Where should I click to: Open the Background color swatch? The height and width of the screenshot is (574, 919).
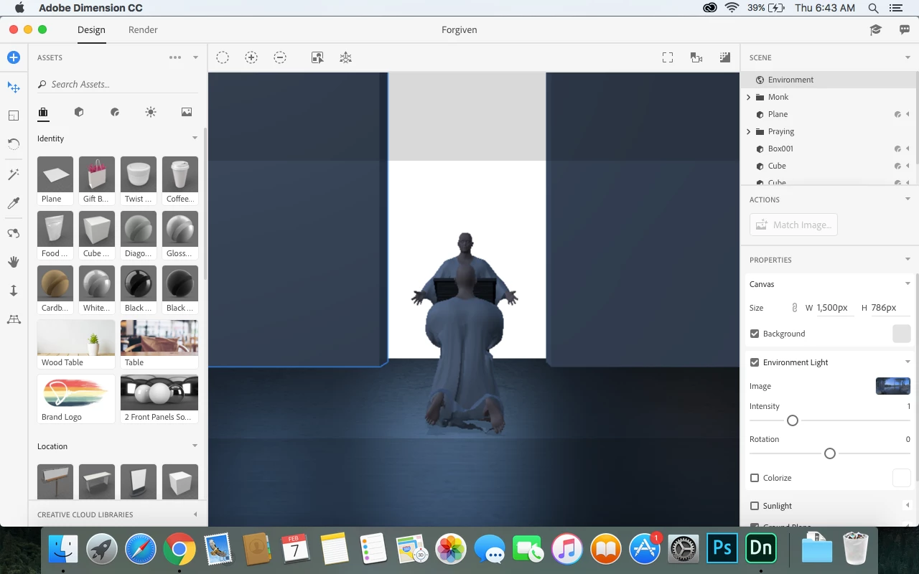pos(902,334)
